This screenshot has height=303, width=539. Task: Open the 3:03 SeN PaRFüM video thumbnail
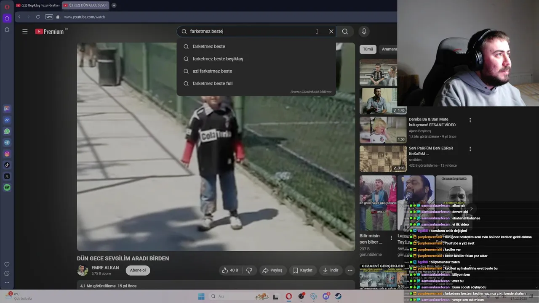383,159
